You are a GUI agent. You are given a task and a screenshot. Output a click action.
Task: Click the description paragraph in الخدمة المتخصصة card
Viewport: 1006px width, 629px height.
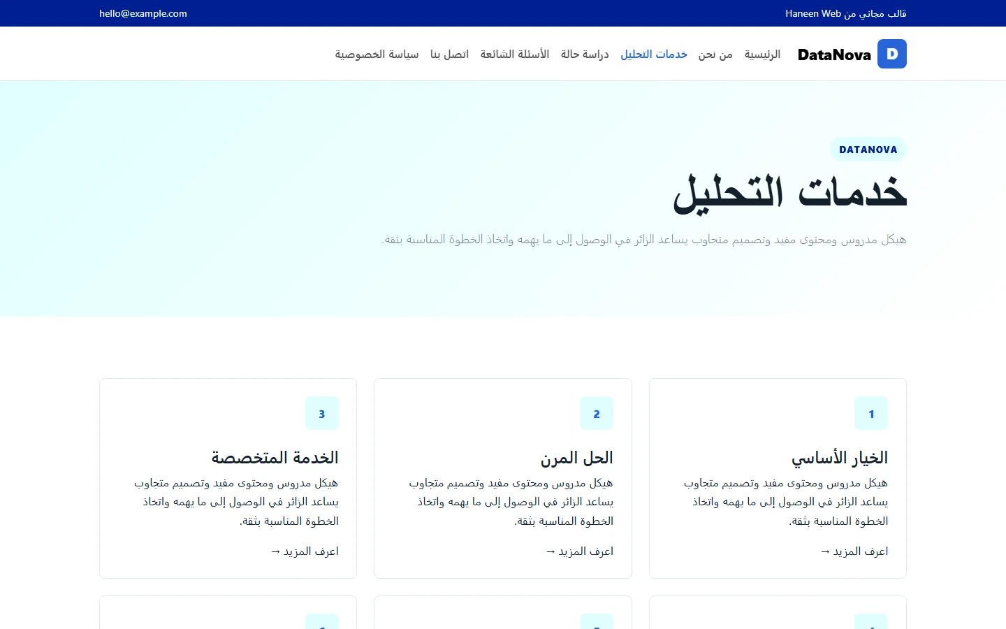236,502
